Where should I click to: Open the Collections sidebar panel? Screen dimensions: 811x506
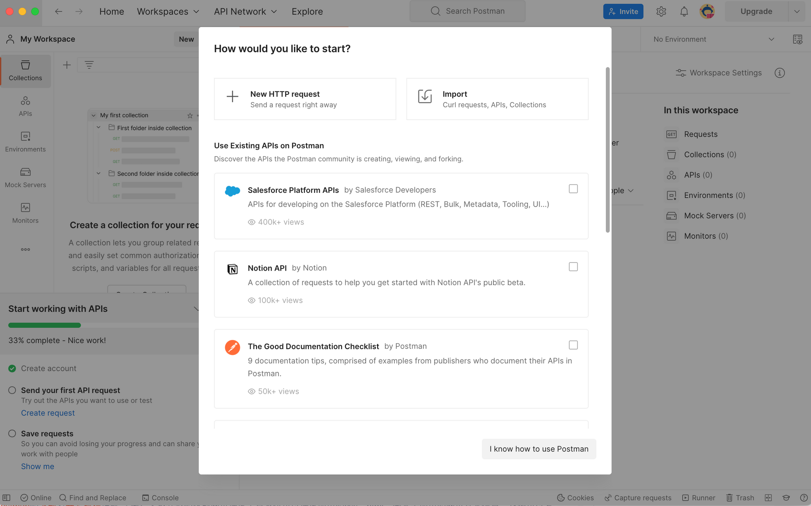click(25, 70)
